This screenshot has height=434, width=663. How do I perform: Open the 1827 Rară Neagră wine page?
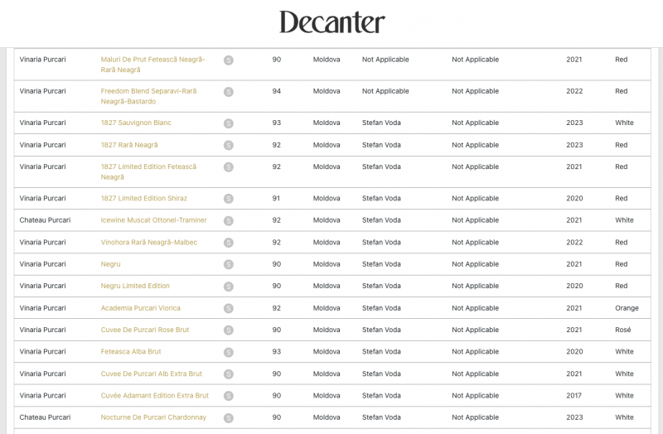[x=129, y=145]
